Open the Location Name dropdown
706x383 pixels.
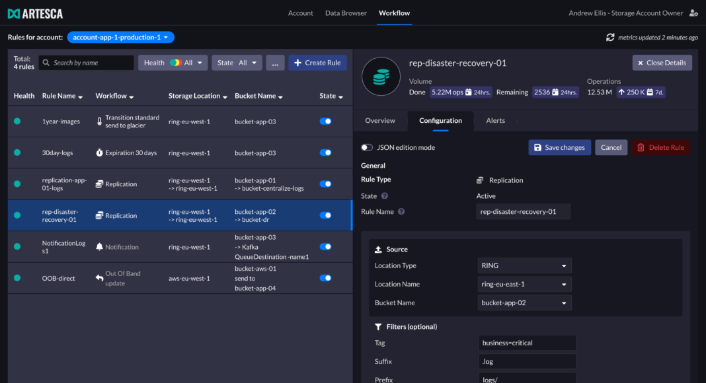pos(525,284)
